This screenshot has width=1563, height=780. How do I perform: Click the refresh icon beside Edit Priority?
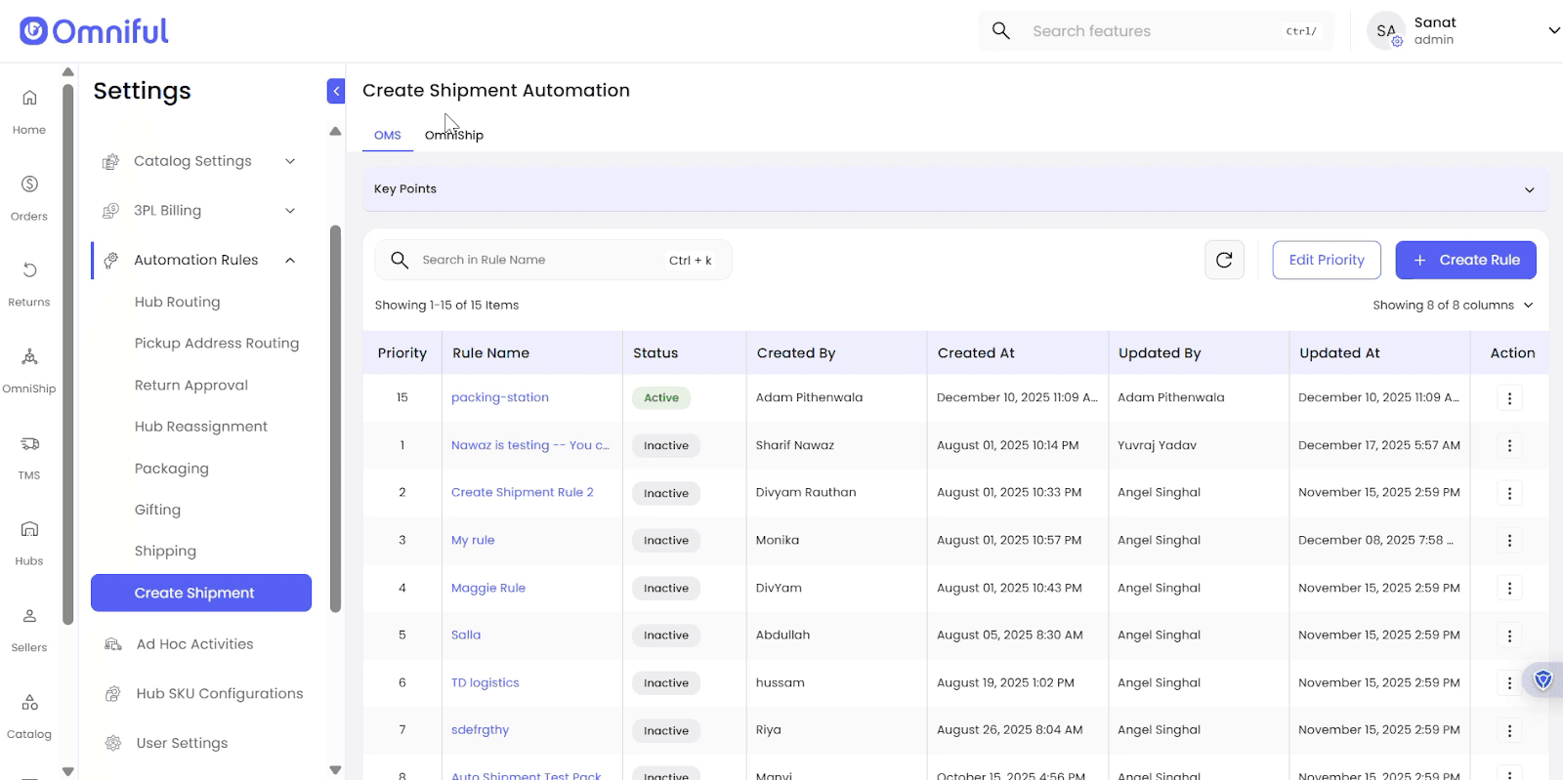(x=1224, y=260)
